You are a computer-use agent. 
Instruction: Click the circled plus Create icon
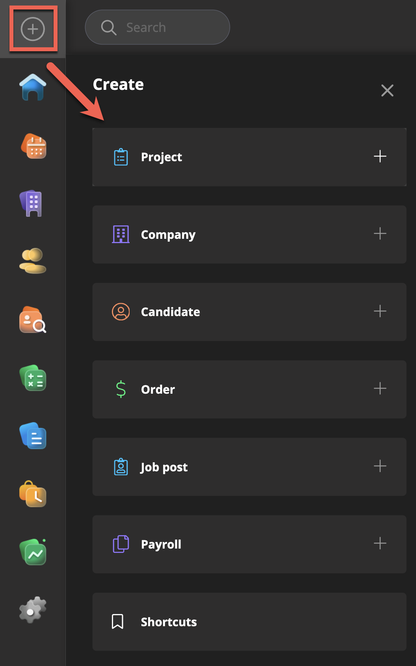[x=33, y=29]
